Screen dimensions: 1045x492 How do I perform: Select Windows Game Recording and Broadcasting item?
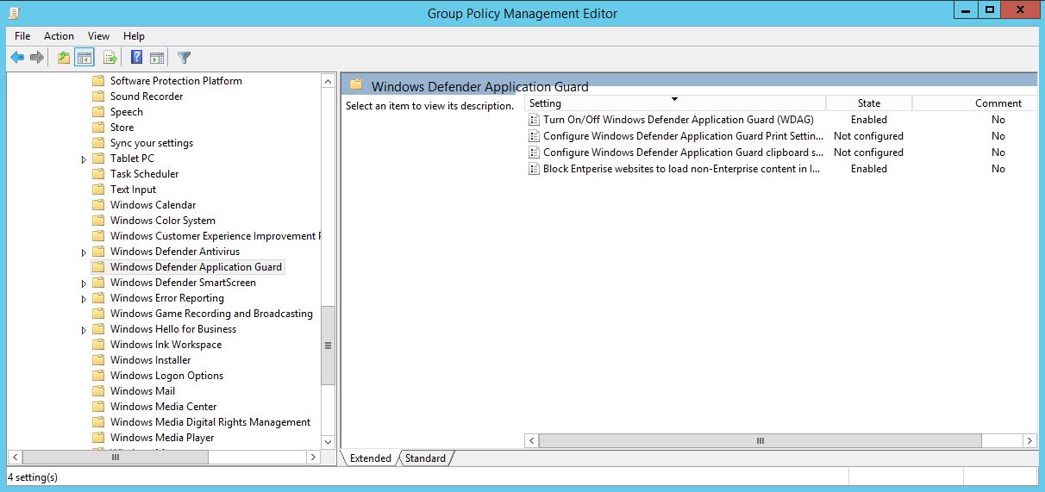tap(211, 314)
